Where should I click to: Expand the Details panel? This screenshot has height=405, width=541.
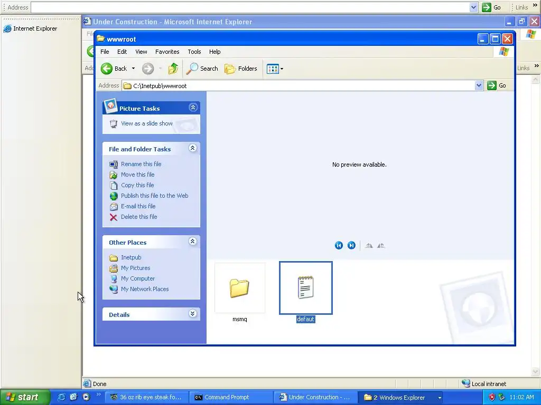click(192, 314)
